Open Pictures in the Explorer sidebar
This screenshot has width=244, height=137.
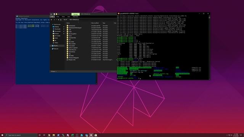tap(56, 33)
